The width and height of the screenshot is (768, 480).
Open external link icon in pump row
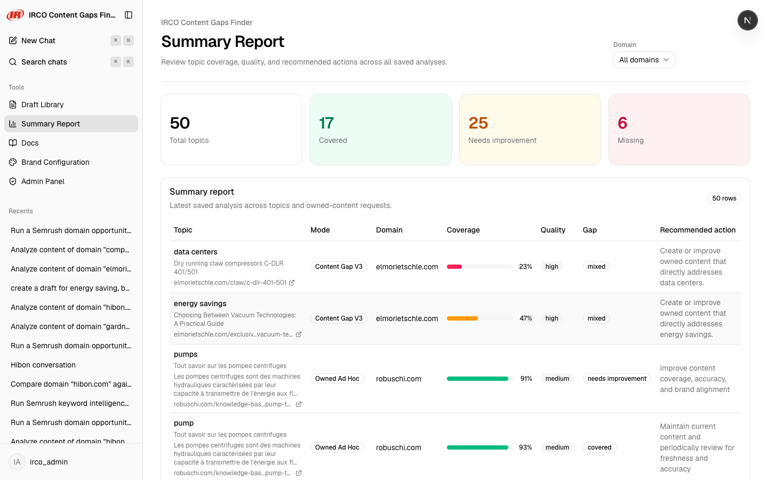click(299, 473)
